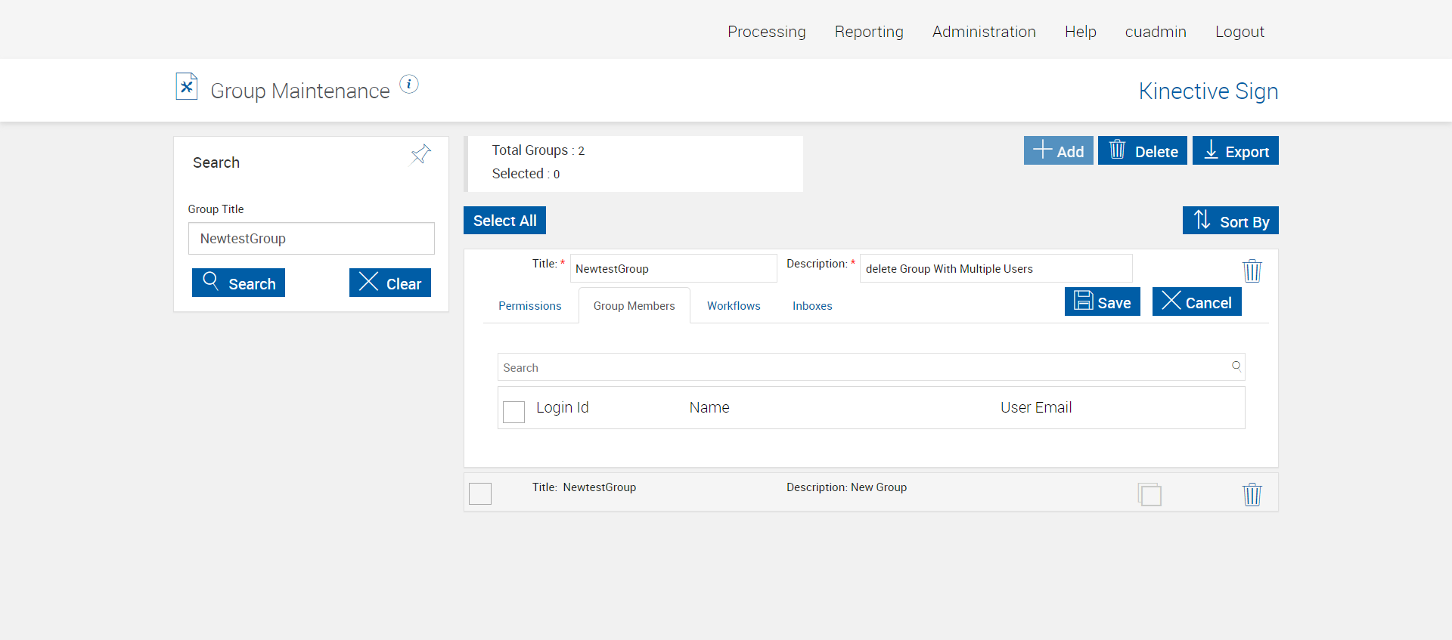Screen dimensions: 1452x640
Task: Click the copy icon on New Group row
Action: pyautogui.click(x=1149, y=495)
